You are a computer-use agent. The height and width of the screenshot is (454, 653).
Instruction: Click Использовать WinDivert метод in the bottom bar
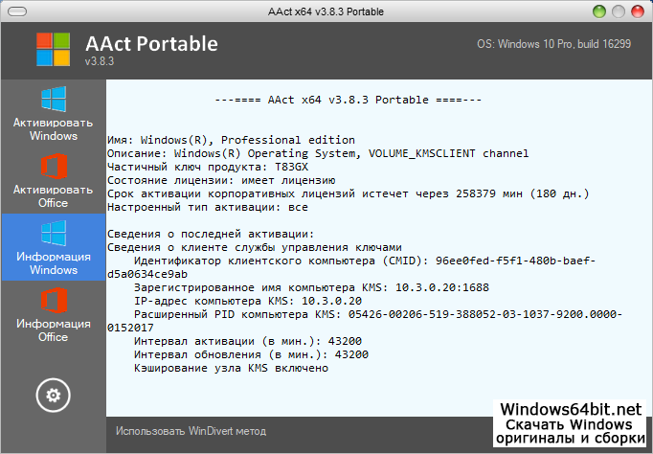pos(191,431)
